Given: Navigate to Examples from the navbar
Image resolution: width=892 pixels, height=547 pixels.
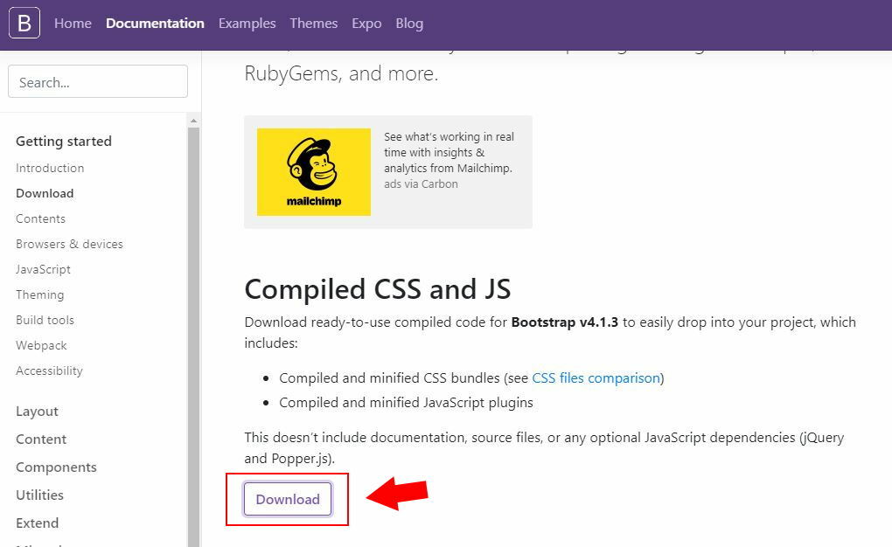Looking at the screenshot, I should tap(247, 24).
